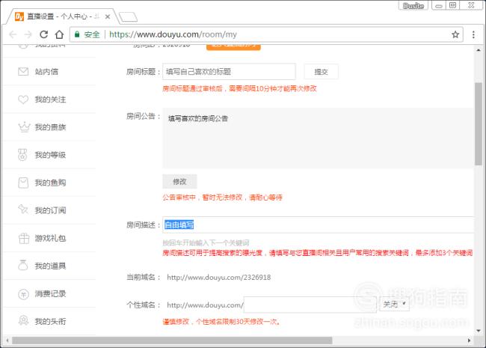
Task: Click the gray hint 按回车开始输入下一个关键词
Action: coord(206,242)
